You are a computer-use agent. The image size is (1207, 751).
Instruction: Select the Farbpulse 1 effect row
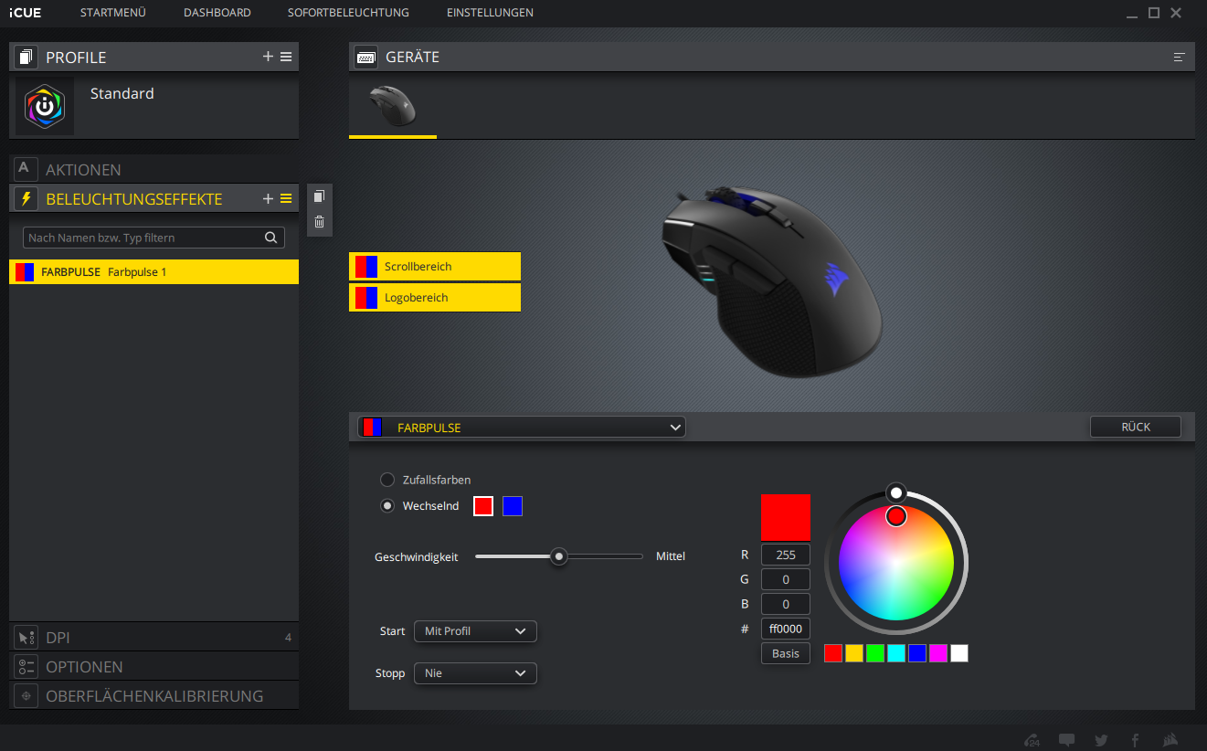coord(154,272)
